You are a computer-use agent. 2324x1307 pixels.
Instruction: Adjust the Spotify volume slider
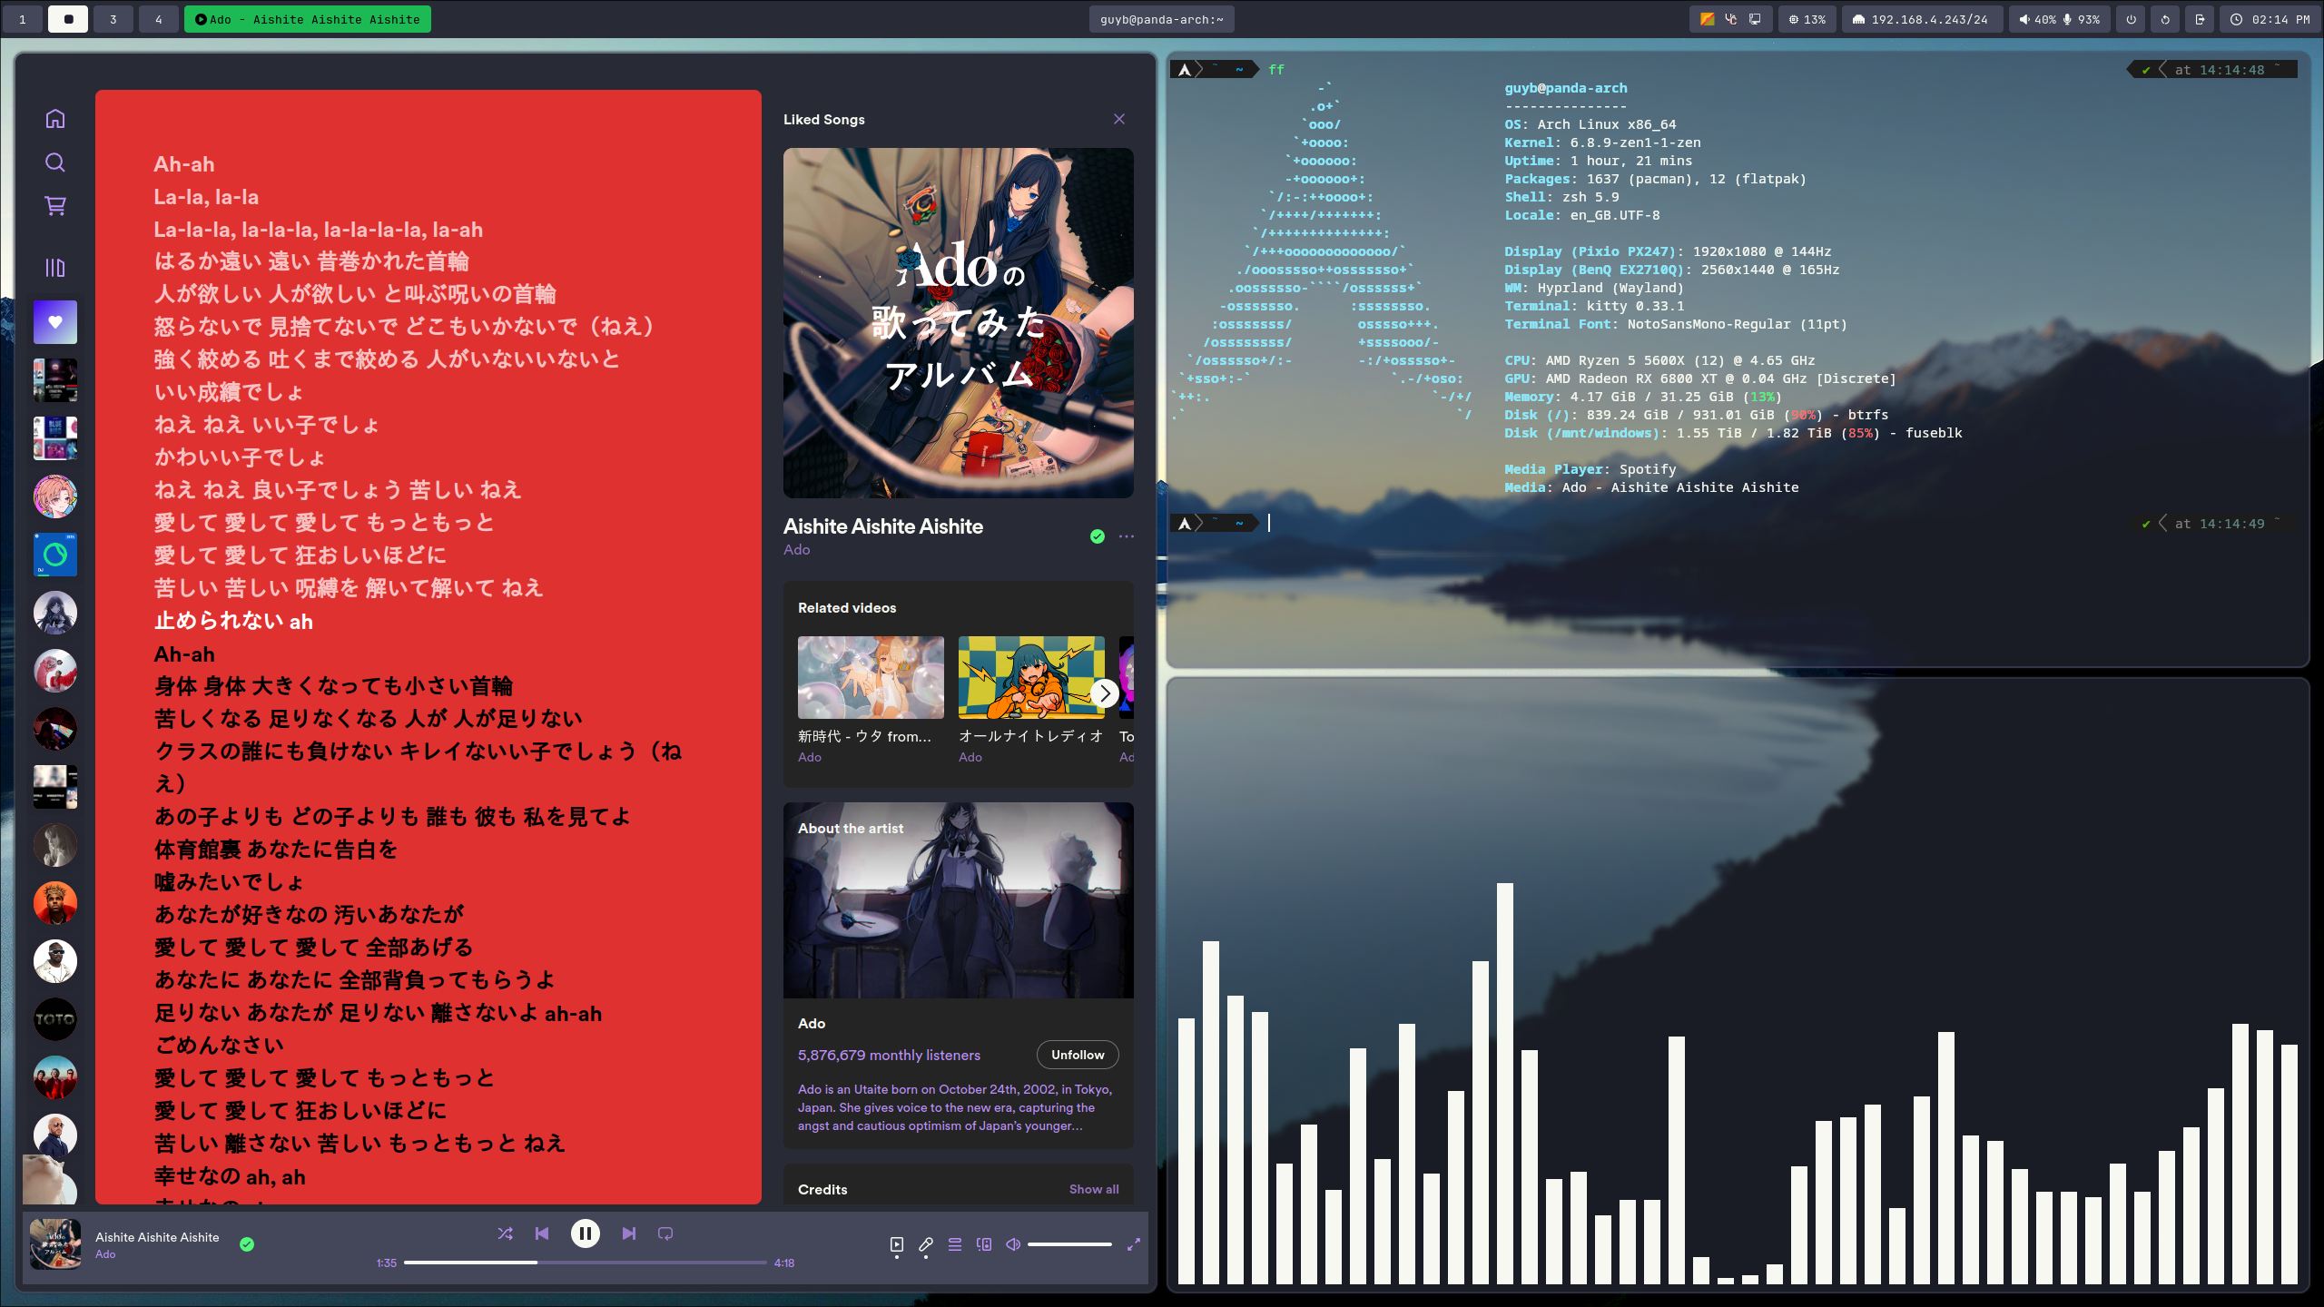[x=1069, y=1244]
